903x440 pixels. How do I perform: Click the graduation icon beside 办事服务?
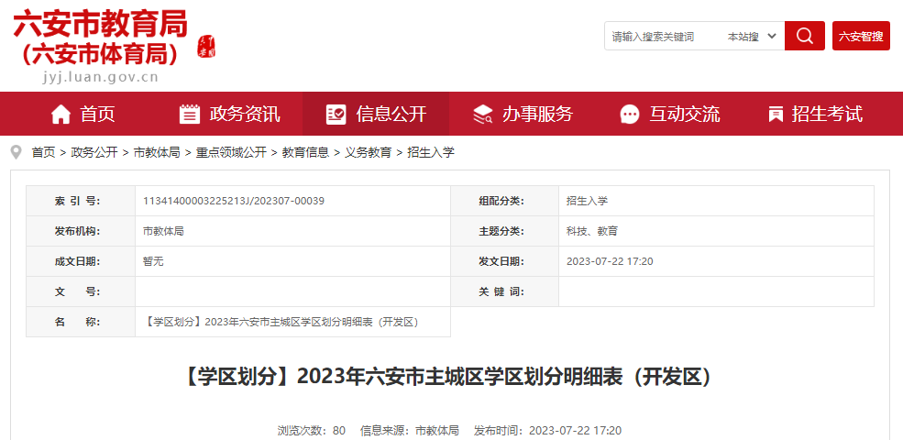pyautogui.click(x=482, y=115)
